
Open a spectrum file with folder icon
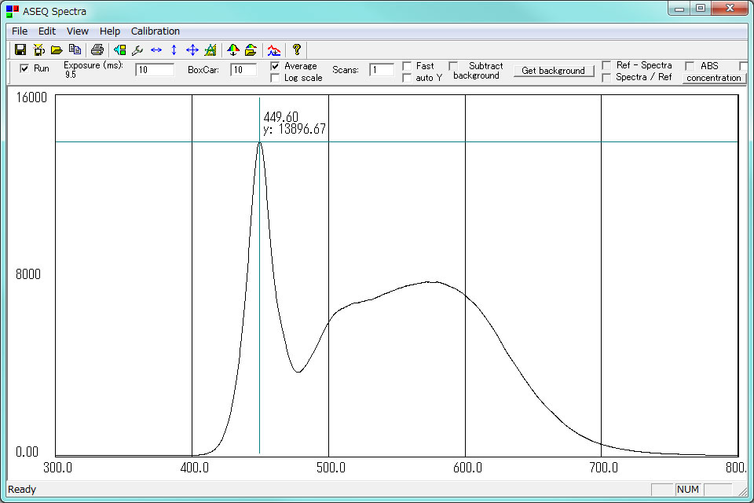pos(57,50)
